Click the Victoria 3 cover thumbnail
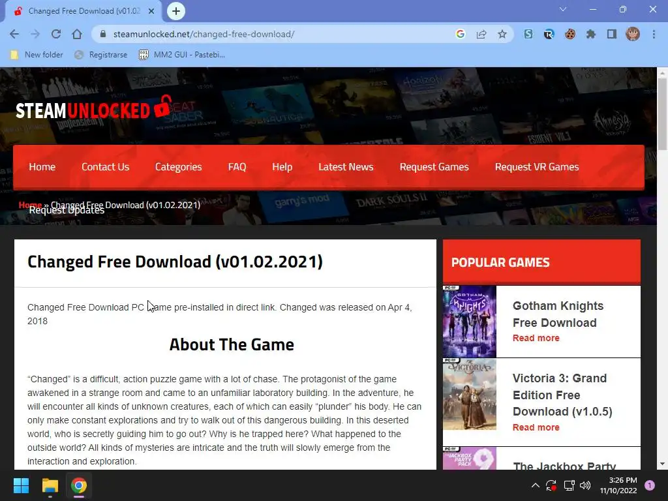 [470, 395]
